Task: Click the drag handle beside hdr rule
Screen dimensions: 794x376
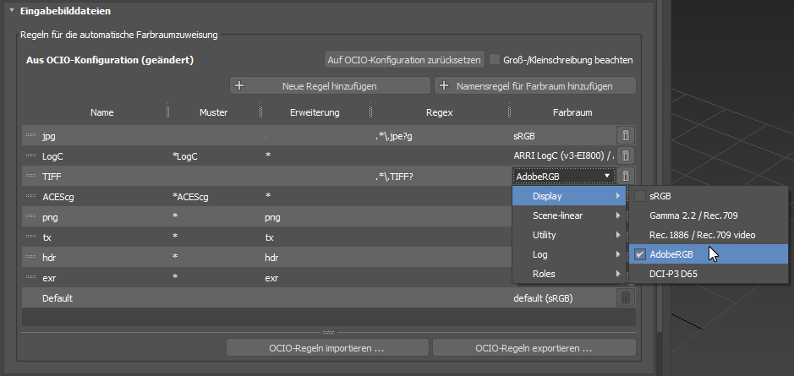Action: 31,257
